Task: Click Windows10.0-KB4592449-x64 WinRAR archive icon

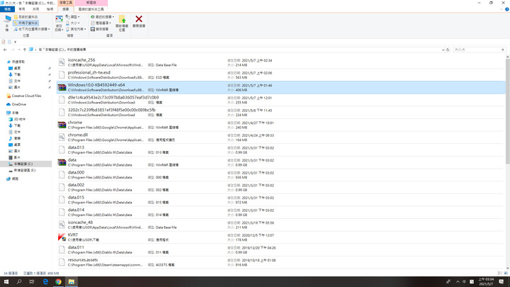Action: coord(62,88)
